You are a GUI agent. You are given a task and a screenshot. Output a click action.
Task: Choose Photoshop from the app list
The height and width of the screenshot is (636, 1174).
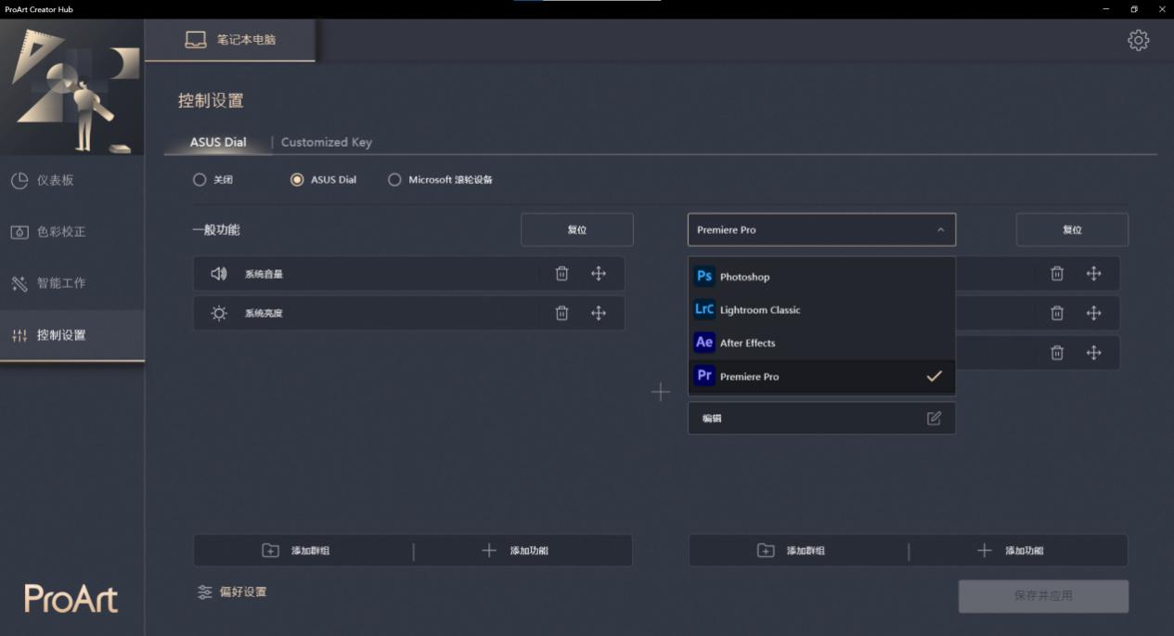pos(744,277)
